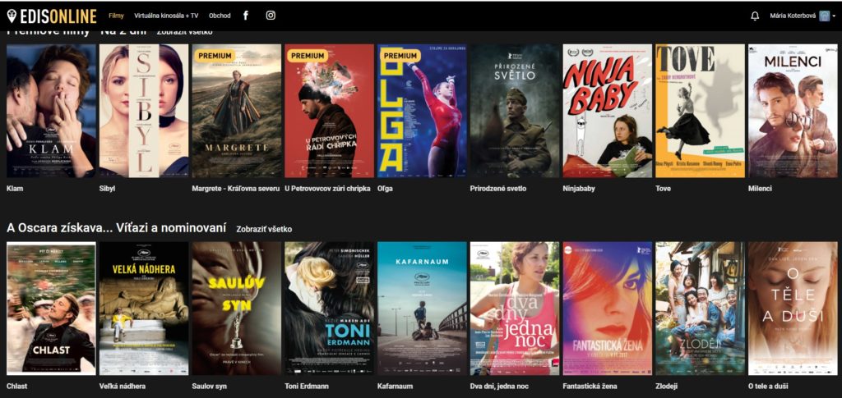Open the Margrete movie poster
842x398 pixels.
coord(236,111)
